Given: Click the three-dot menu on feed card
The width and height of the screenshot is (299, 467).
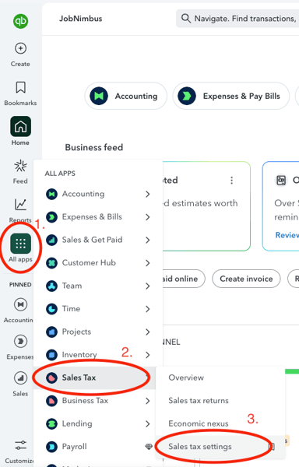Looking at the screenshot, I should point(231,181).
